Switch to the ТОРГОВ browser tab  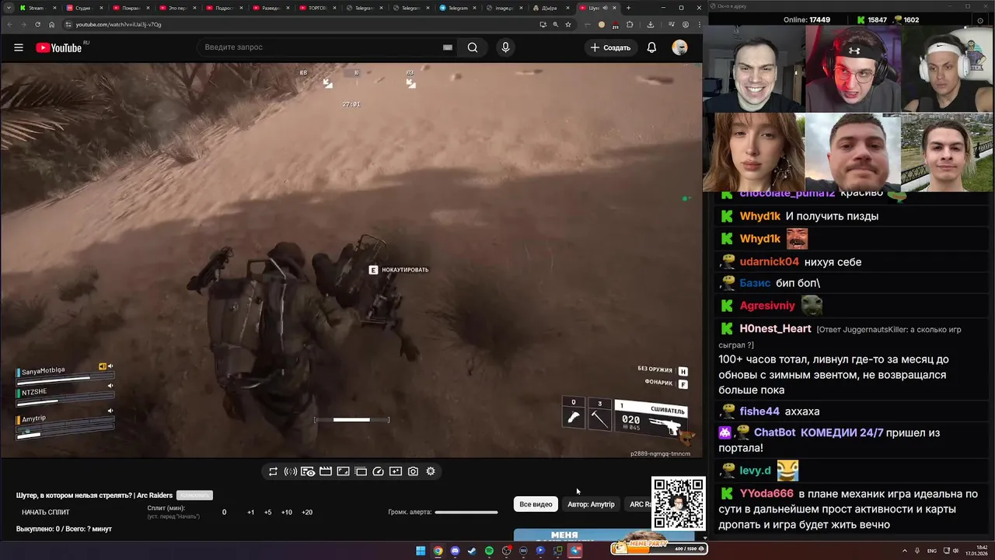coord(317,8)
